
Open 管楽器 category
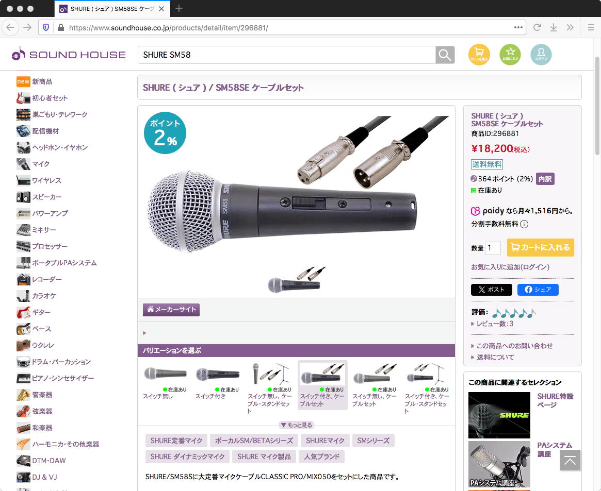point(35,394)
